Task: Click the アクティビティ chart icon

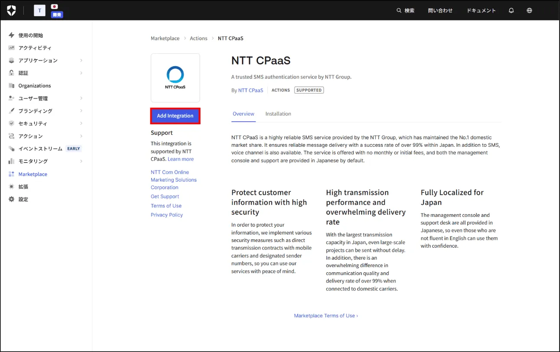Action: coord(12,48)
